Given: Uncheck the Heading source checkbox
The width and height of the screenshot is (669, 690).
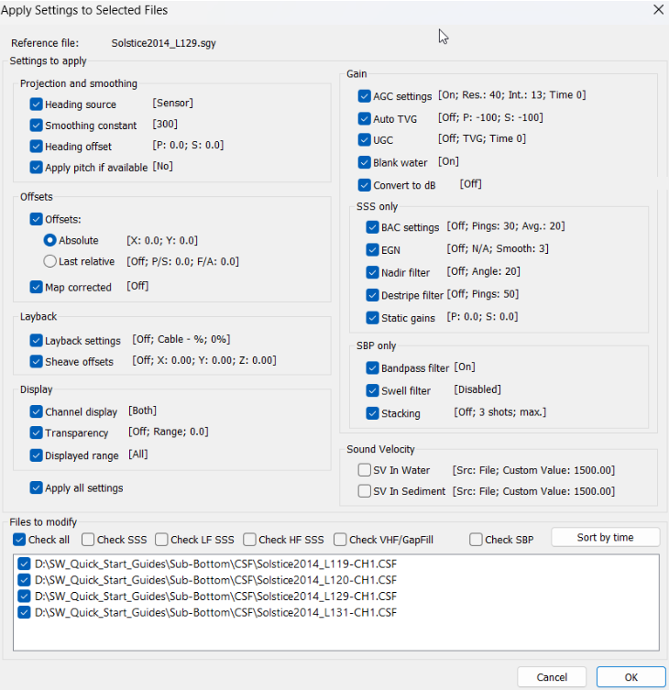Looking at the screenshot, I should click(36, 104).
